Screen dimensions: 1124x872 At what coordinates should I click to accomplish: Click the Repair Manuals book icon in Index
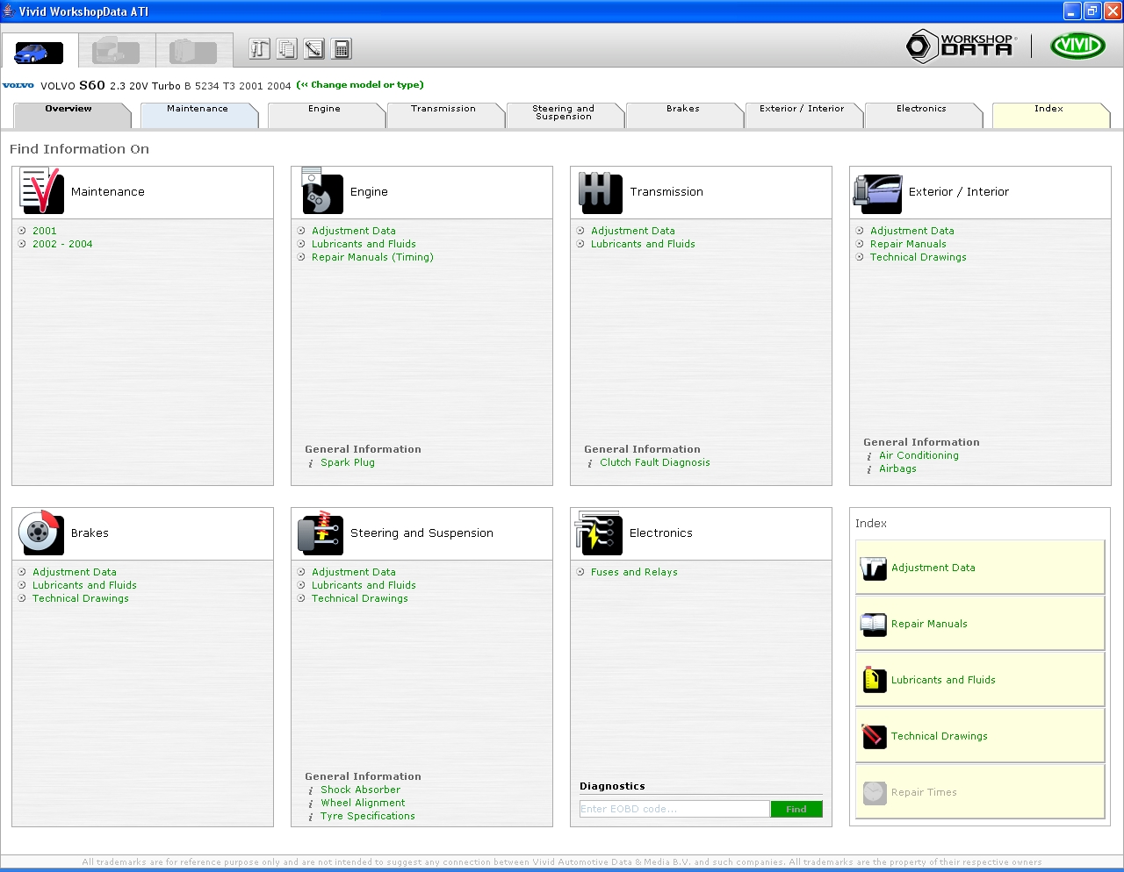pos(874,624)
